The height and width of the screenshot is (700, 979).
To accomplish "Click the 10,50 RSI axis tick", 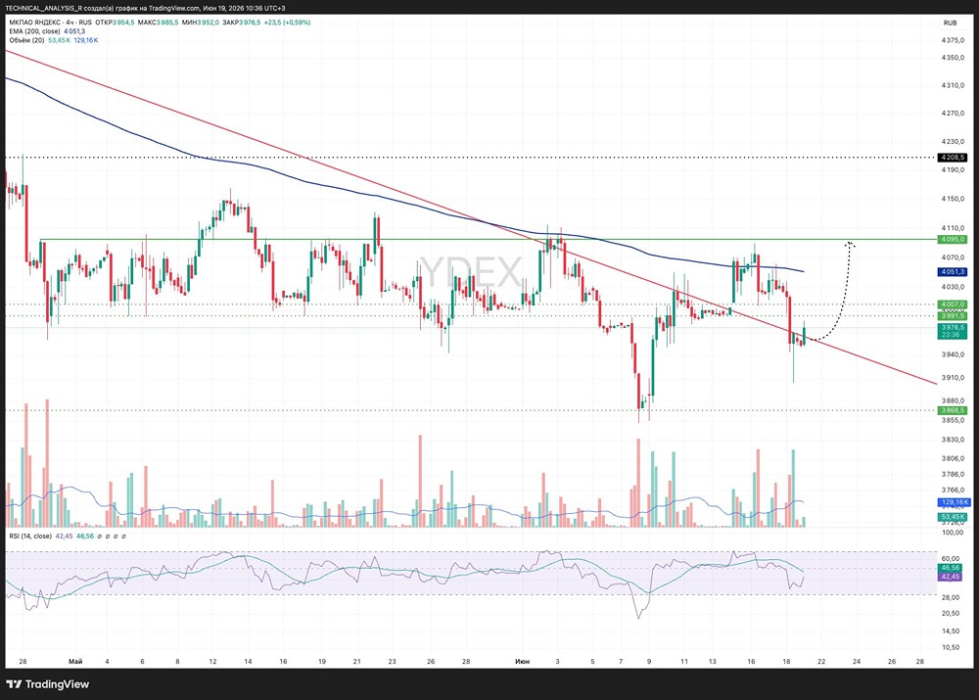I will [951, 647].
